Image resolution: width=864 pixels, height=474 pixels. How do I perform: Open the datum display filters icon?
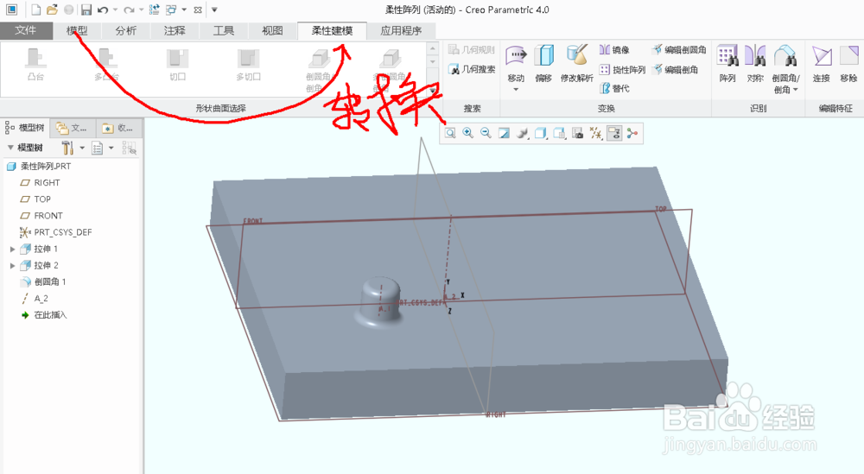(595, 133)
